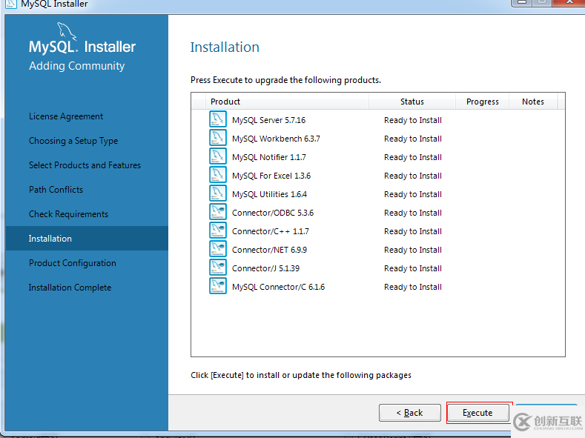Screen dimensions: 585x438
Task: Go to the Path Conflicts step
Action: pos(56,190)
